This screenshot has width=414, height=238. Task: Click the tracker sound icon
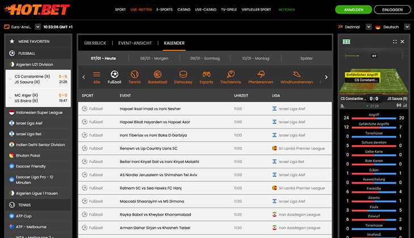click(399, 105)
